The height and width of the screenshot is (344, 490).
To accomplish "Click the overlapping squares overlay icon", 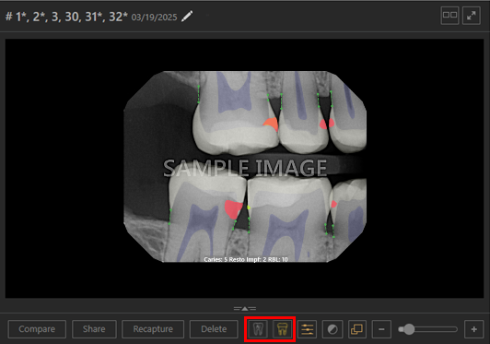I will (x=357, y=329).
